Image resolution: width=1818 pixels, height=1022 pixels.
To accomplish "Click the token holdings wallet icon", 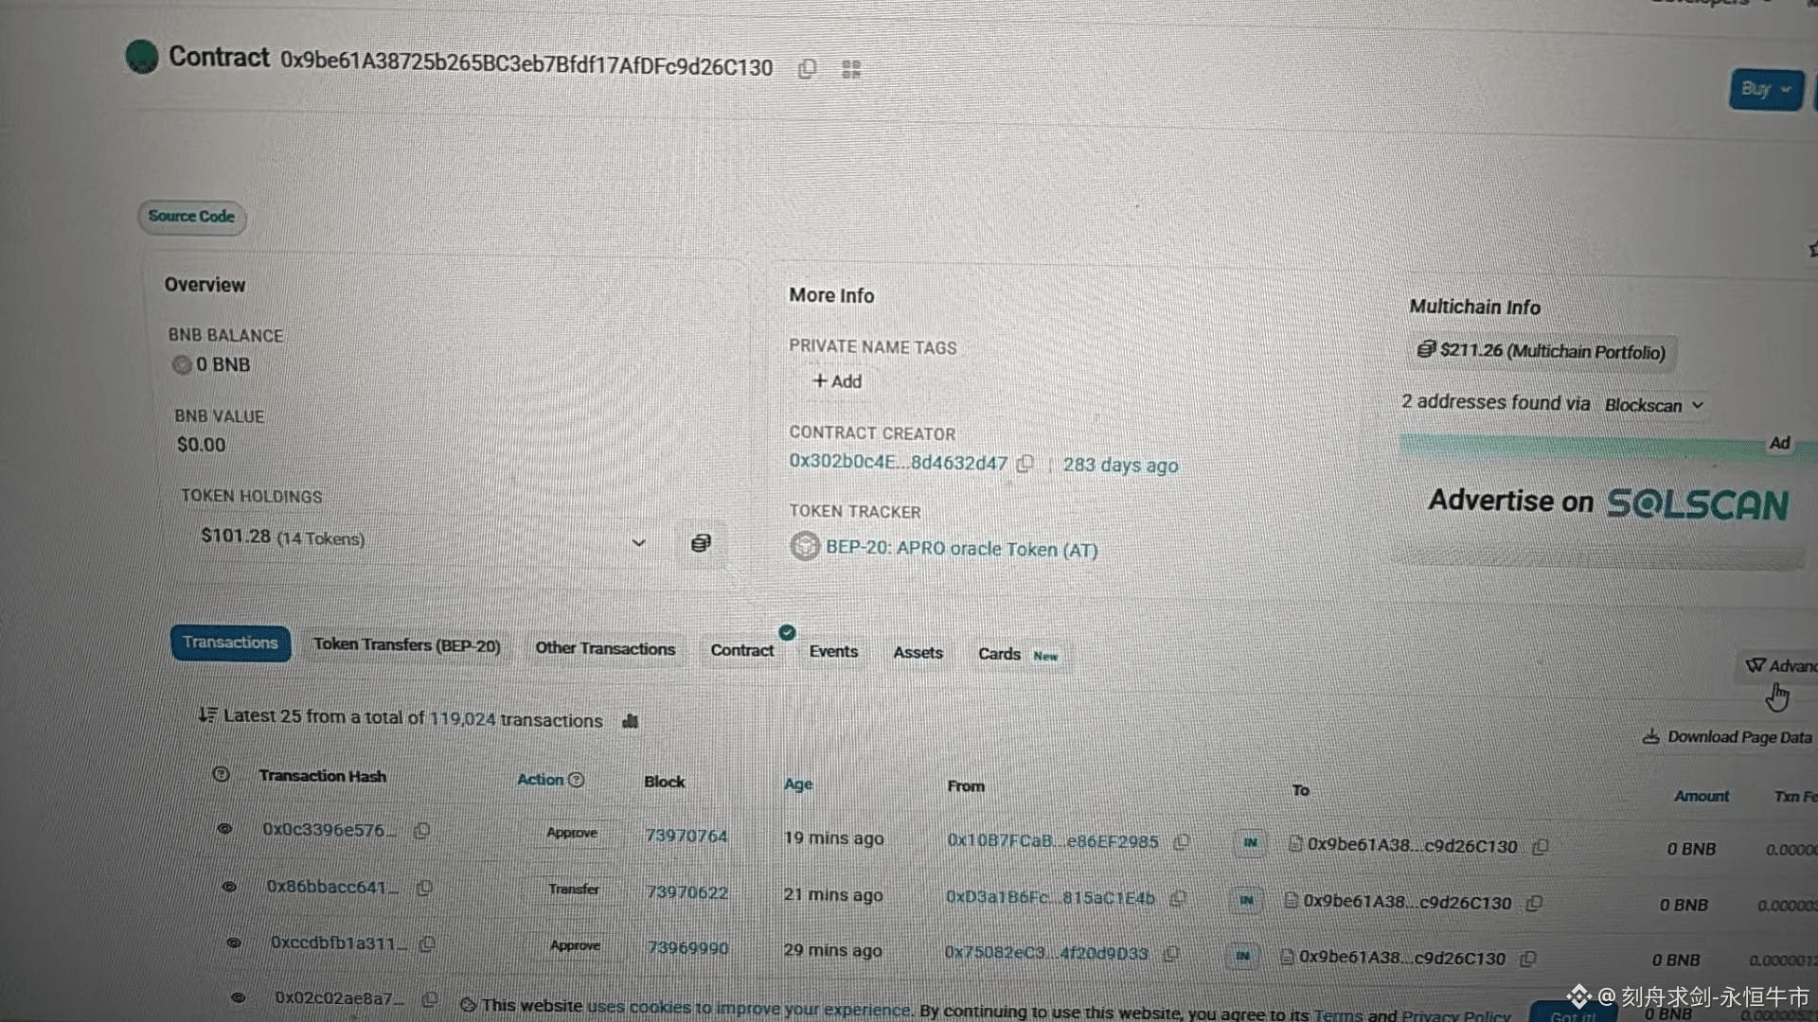I will [x=701, y=543].
